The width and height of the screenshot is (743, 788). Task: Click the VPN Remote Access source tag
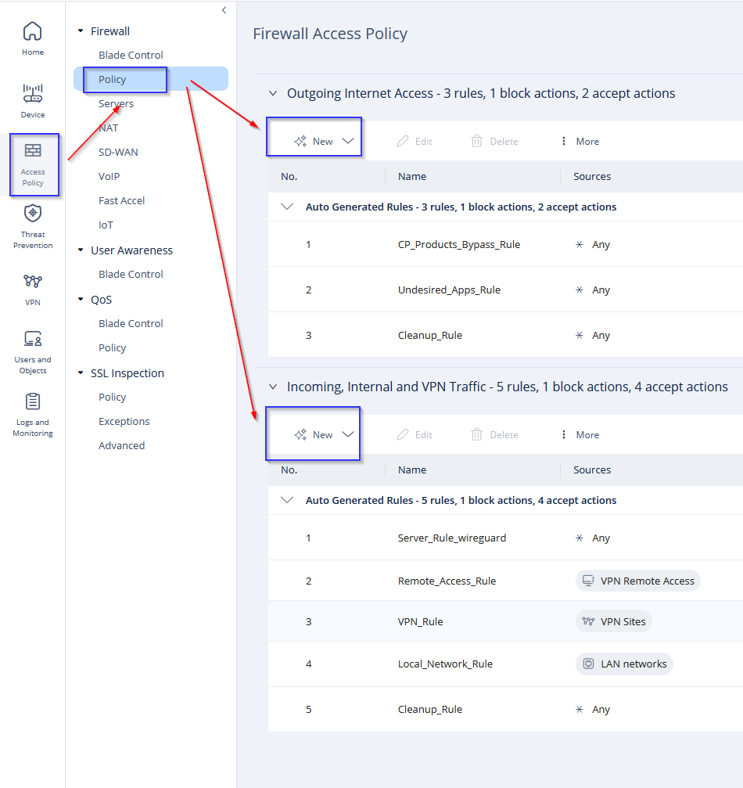[x=637, y=581]
